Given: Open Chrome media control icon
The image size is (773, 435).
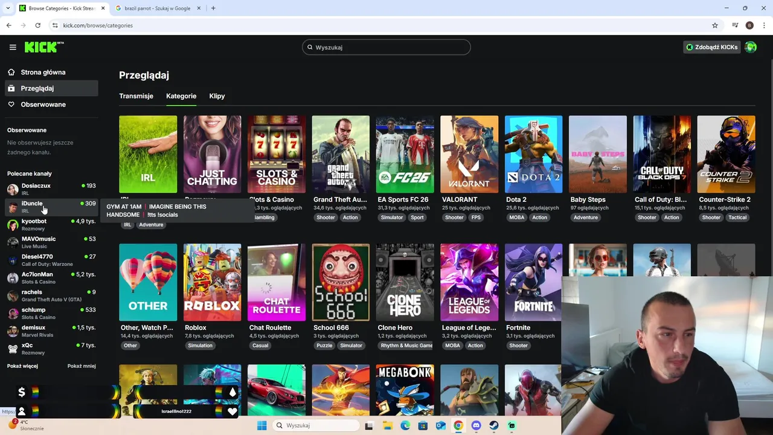Looking at the screenshot, I should [735, 25].
